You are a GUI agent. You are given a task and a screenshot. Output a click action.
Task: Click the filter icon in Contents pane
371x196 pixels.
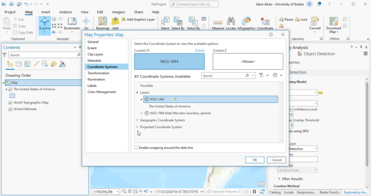[4, 55]
